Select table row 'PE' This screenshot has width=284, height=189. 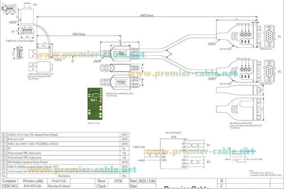65,148
